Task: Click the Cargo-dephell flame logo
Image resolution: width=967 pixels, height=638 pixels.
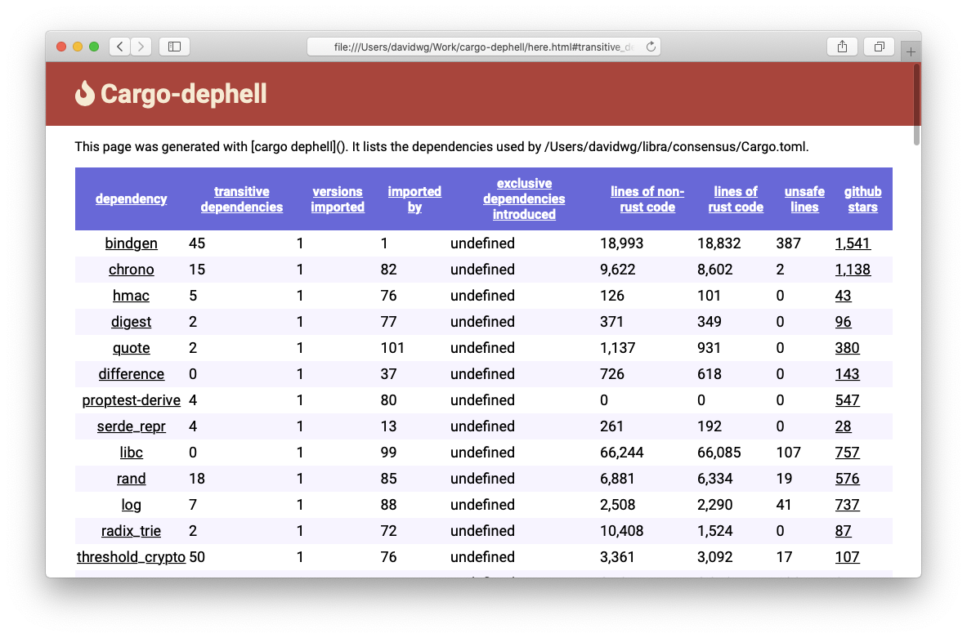Action: [84, 94]
